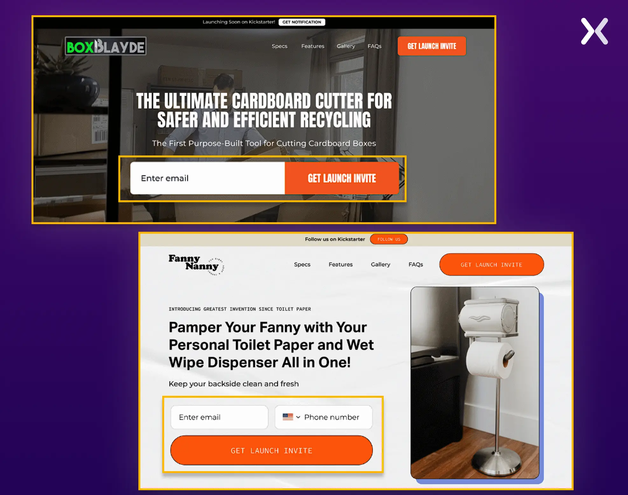Expand the FAQs section on Fanny Nanny site

[415, 264]
